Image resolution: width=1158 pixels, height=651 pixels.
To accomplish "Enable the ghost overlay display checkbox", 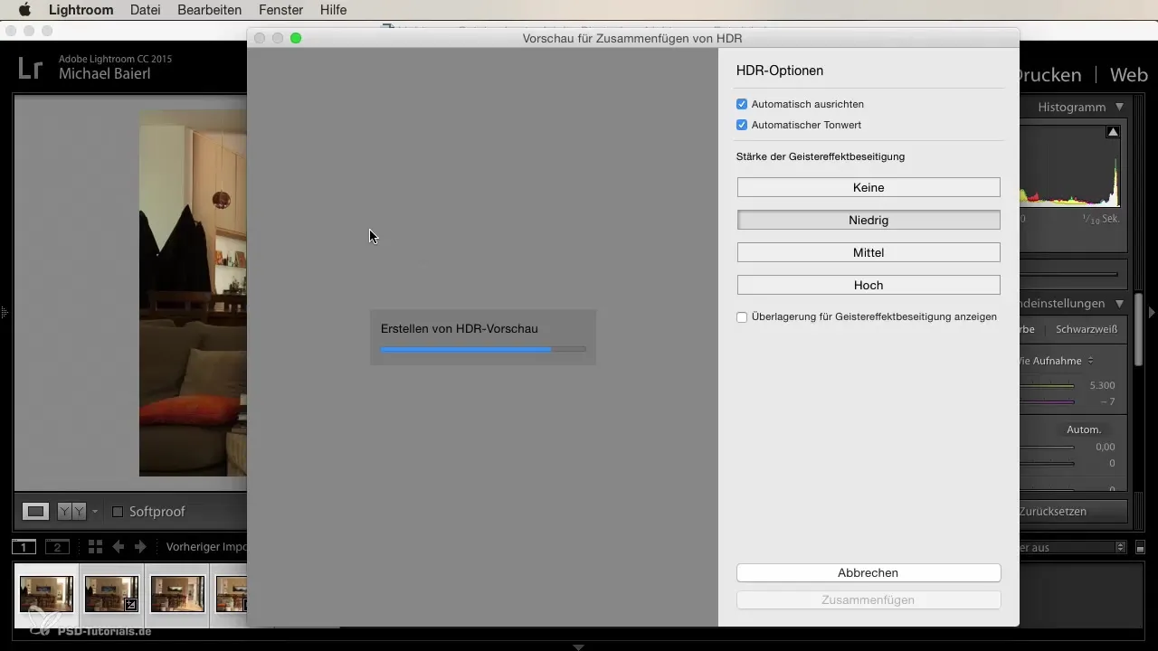I will tap(742, 317).
